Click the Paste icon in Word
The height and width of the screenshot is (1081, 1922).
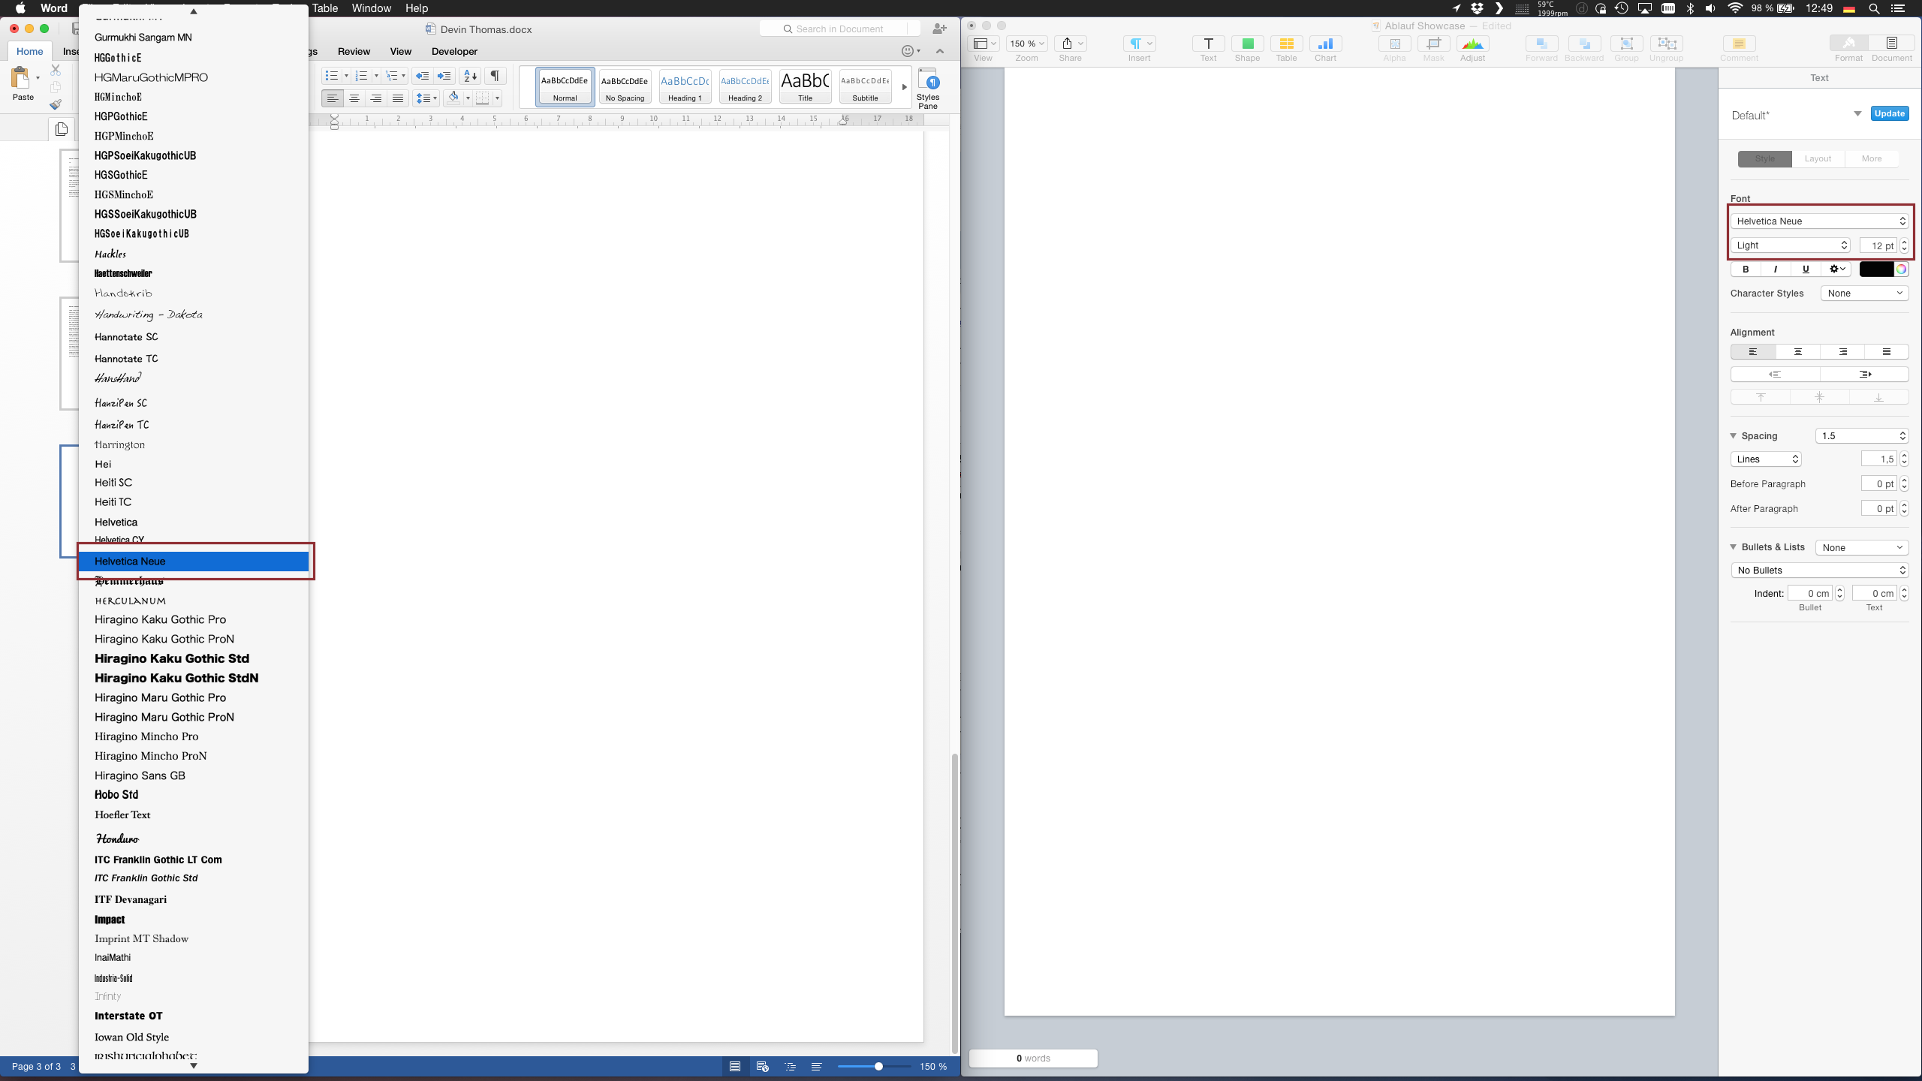(x=20, y=78)
